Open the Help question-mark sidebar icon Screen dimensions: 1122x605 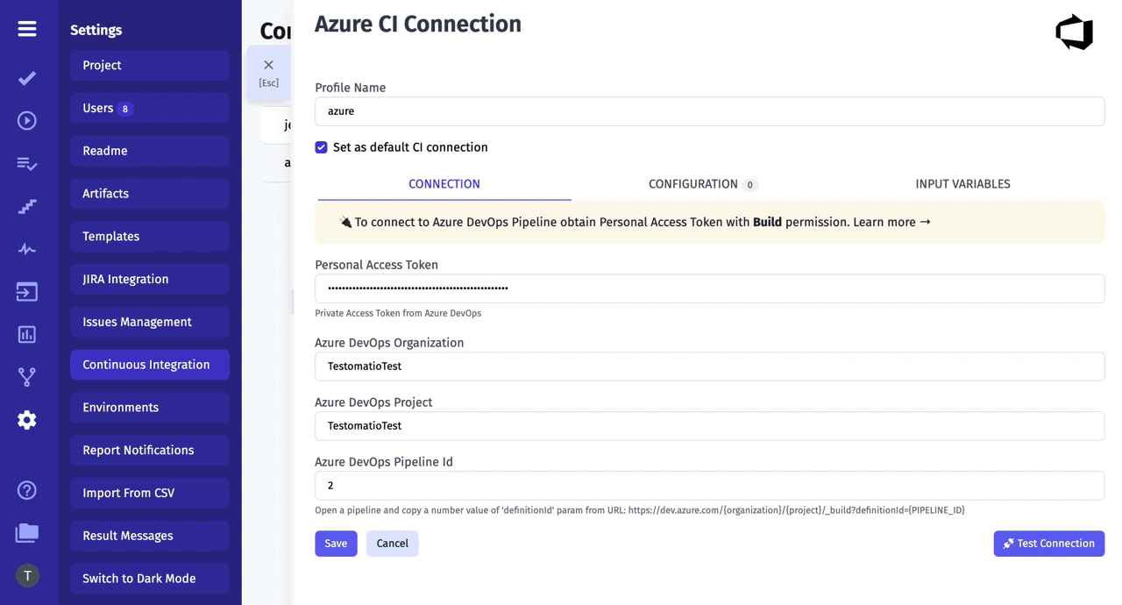coord(27,490)
